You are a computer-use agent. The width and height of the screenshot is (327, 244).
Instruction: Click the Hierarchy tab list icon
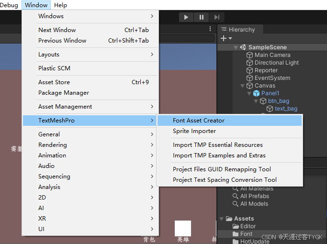pos(224,29)
